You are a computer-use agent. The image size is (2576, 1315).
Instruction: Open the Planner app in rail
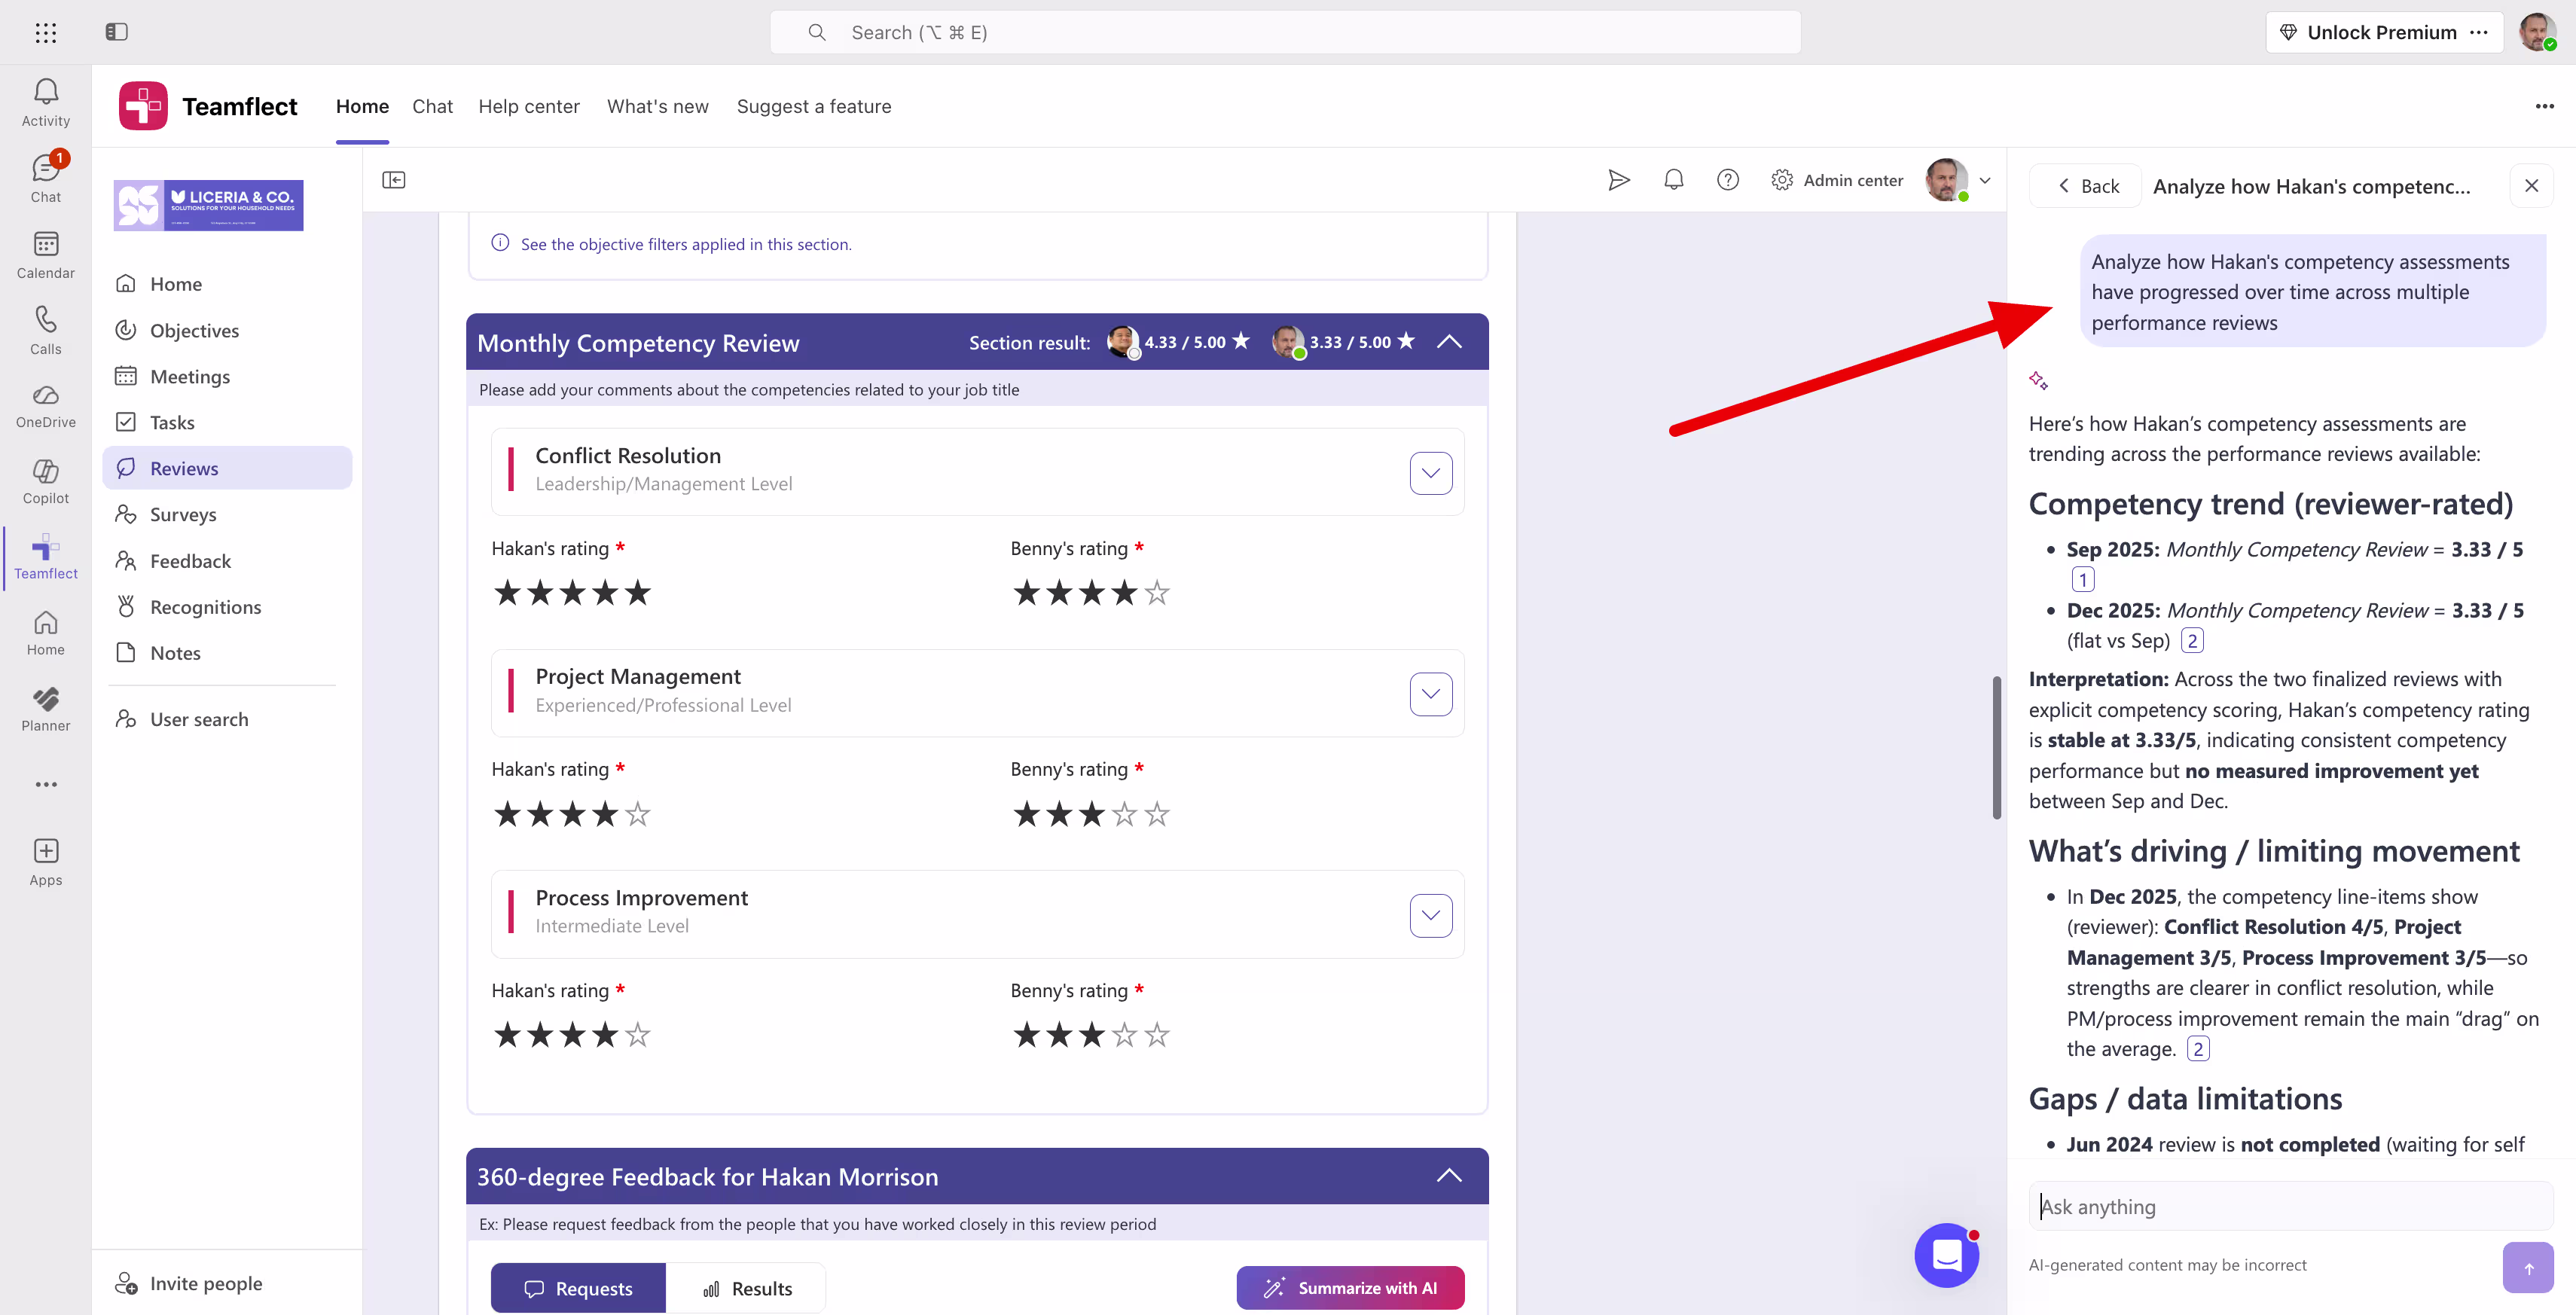[46, 709]
